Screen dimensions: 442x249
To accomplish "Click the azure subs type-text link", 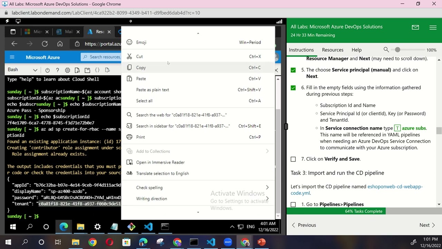I will click(410, 128).
